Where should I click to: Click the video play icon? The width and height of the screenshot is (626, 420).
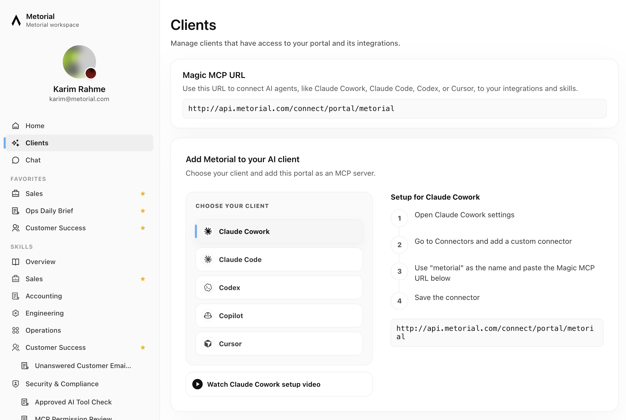click(197, 384)
